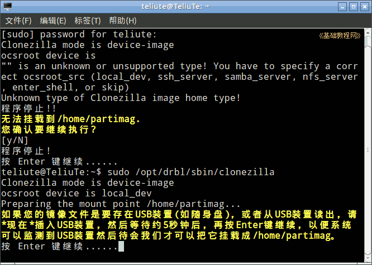Image resolution: width=372 pixels, height=265 pixels.
Task: Open the 编辑(E) menu
Action: click(x=53, y=21)
